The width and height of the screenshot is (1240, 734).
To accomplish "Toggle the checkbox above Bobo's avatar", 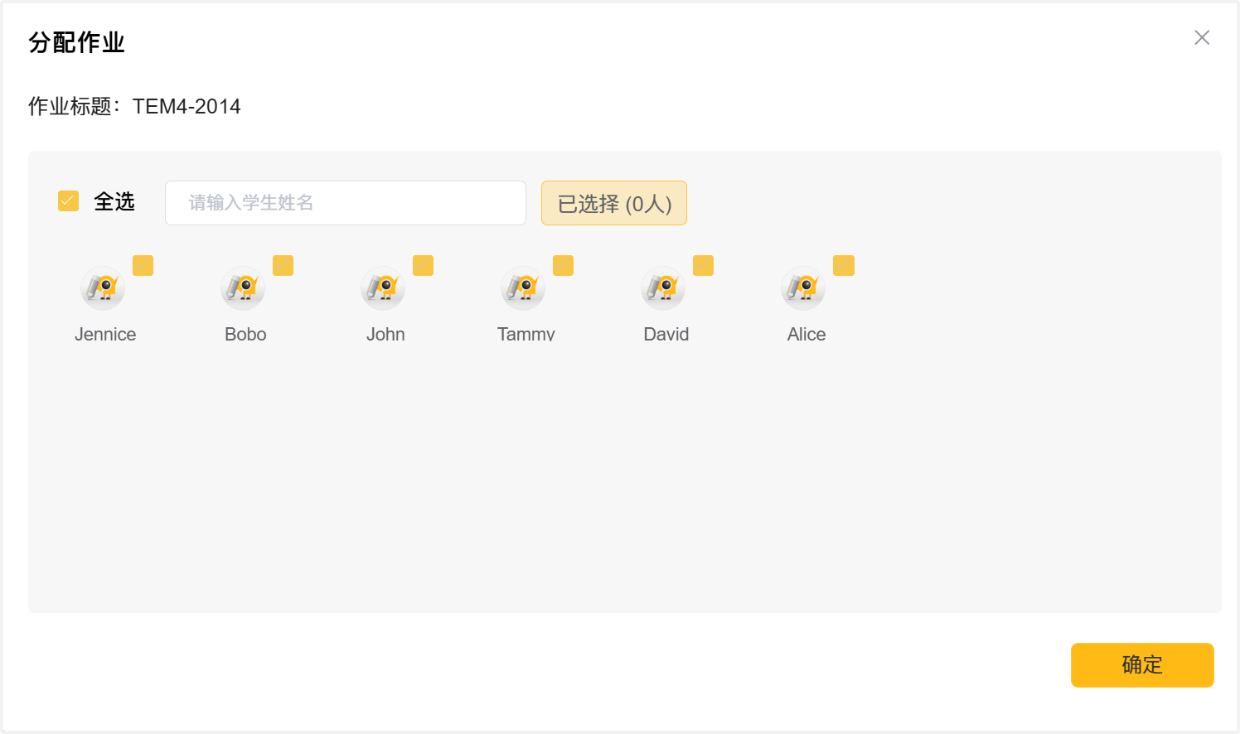I will point(283,265).
